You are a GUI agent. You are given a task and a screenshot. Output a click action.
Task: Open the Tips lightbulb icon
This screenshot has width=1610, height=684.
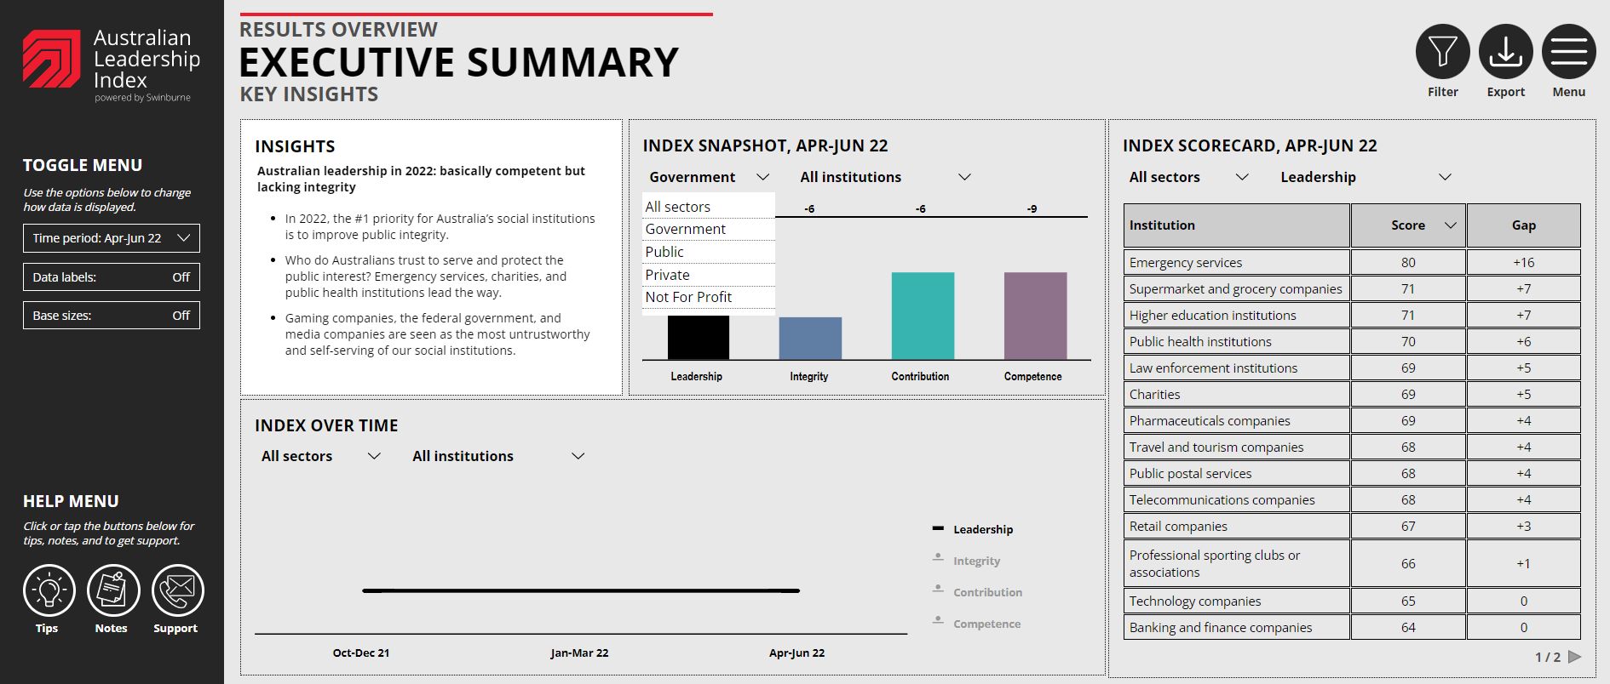[x=49, y=590]
